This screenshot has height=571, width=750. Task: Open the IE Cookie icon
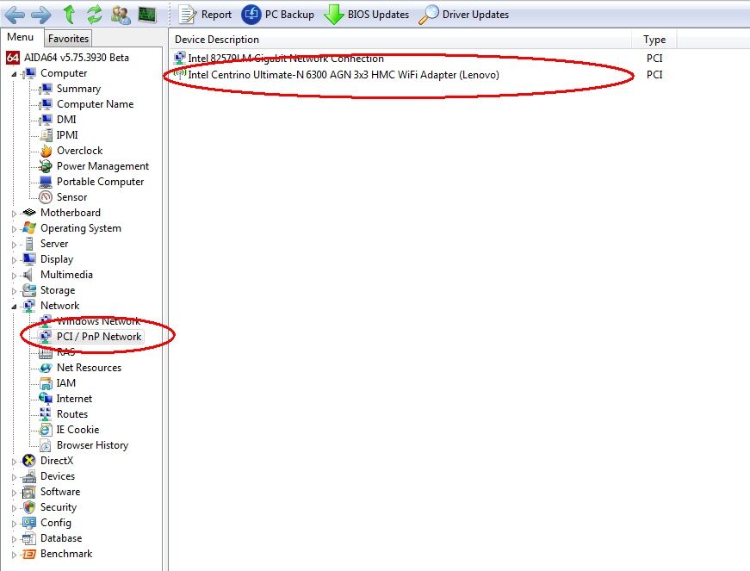pyautogui.click(x=46, y=430)
